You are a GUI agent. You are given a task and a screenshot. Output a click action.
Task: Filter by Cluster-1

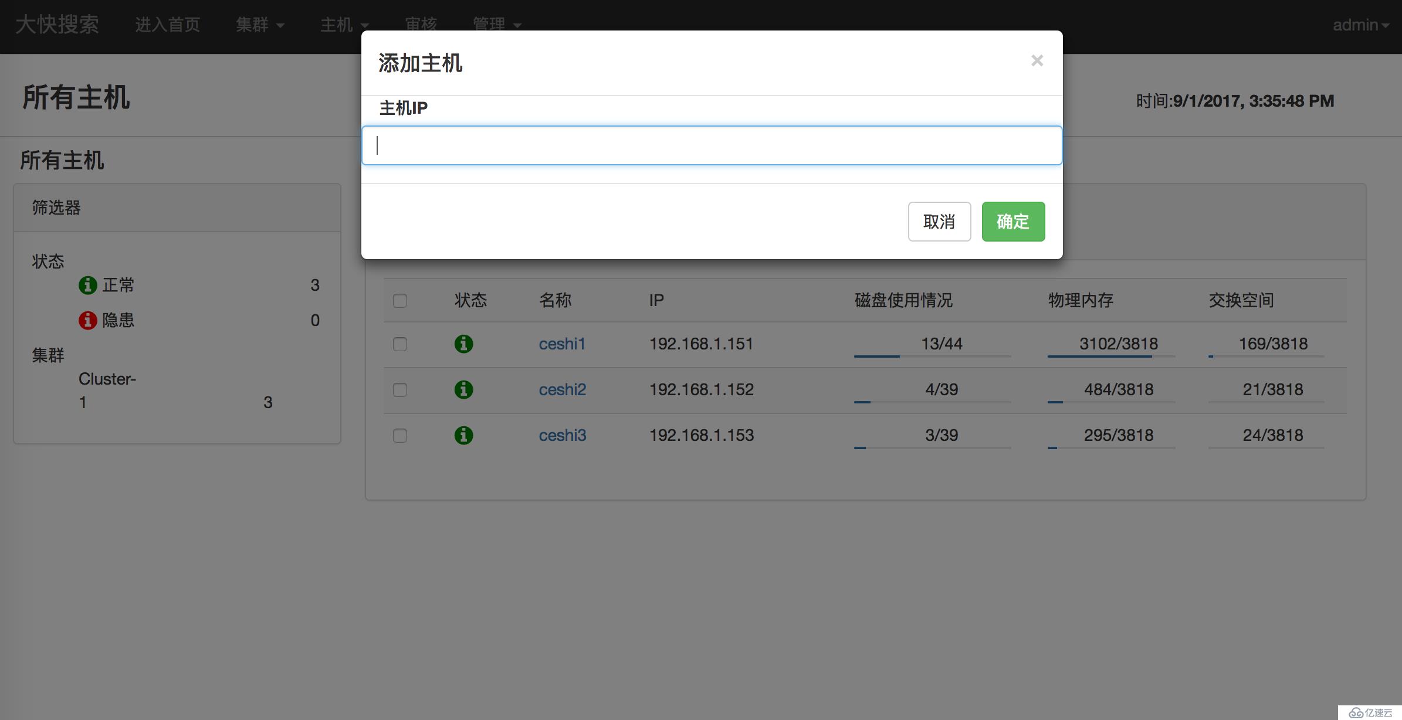pos(107,390)
